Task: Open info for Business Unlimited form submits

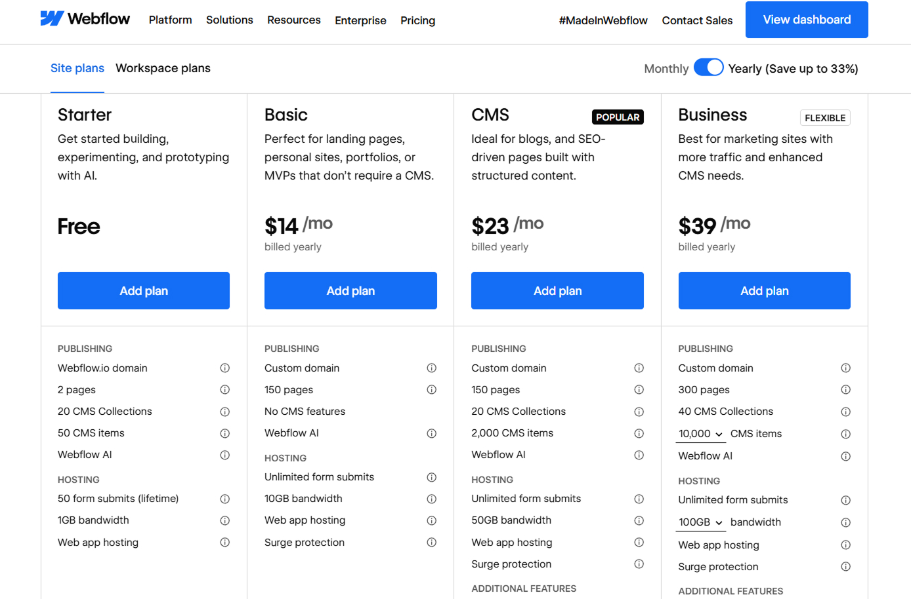Action: (846, 500)
